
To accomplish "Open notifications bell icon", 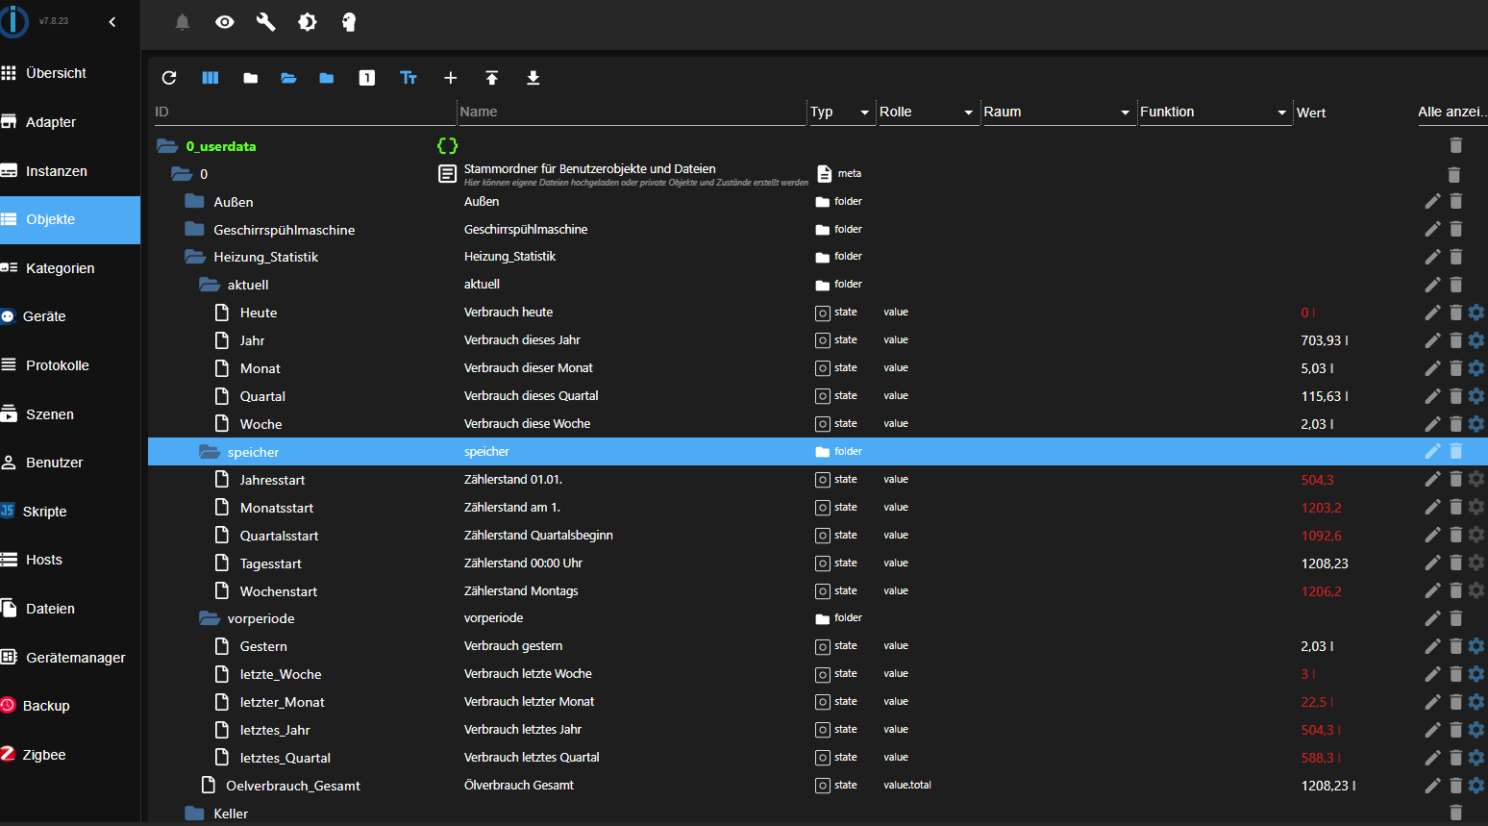I will coord(183,22).
